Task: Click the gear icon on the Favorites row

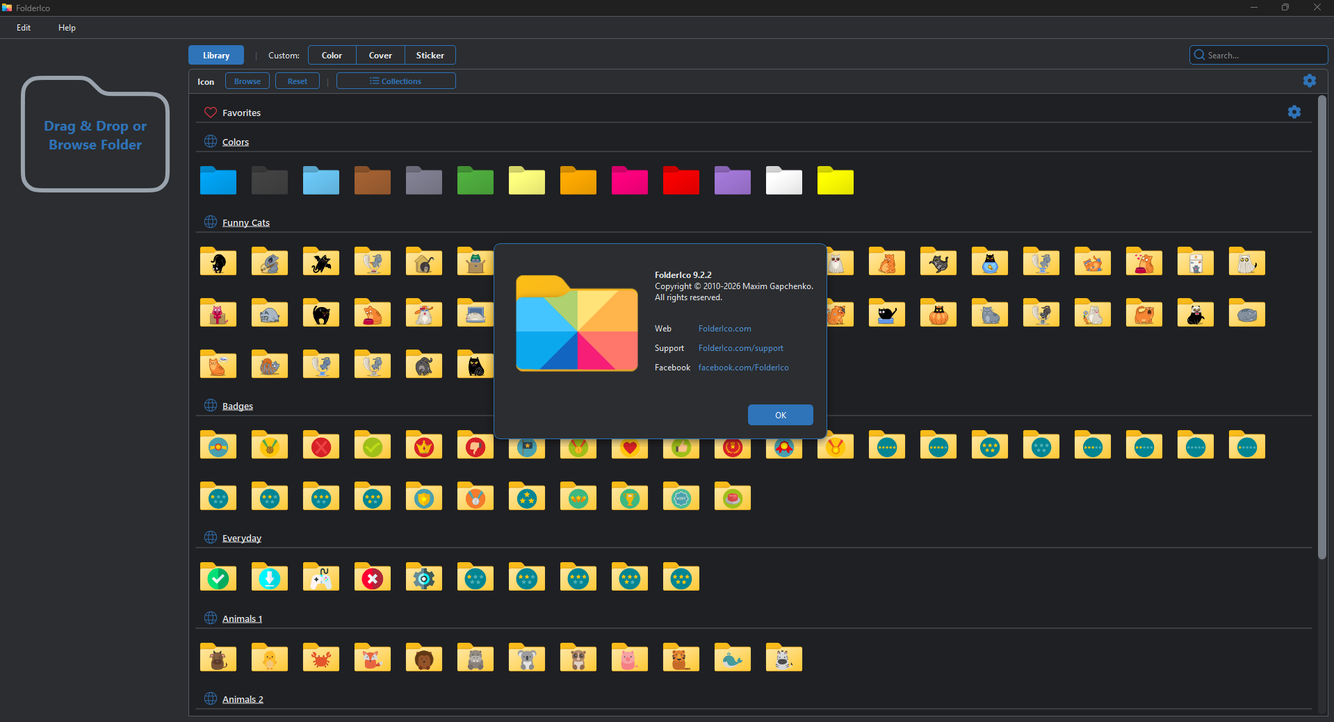Action: point(1294,112)
